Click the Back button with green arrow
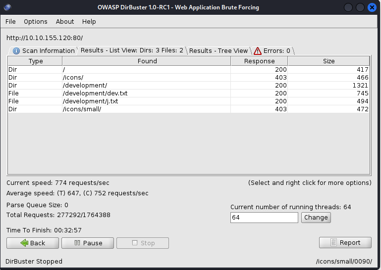The height and width of the screenshot is (270, 381). pyautogui.click(x=33, y=243)
